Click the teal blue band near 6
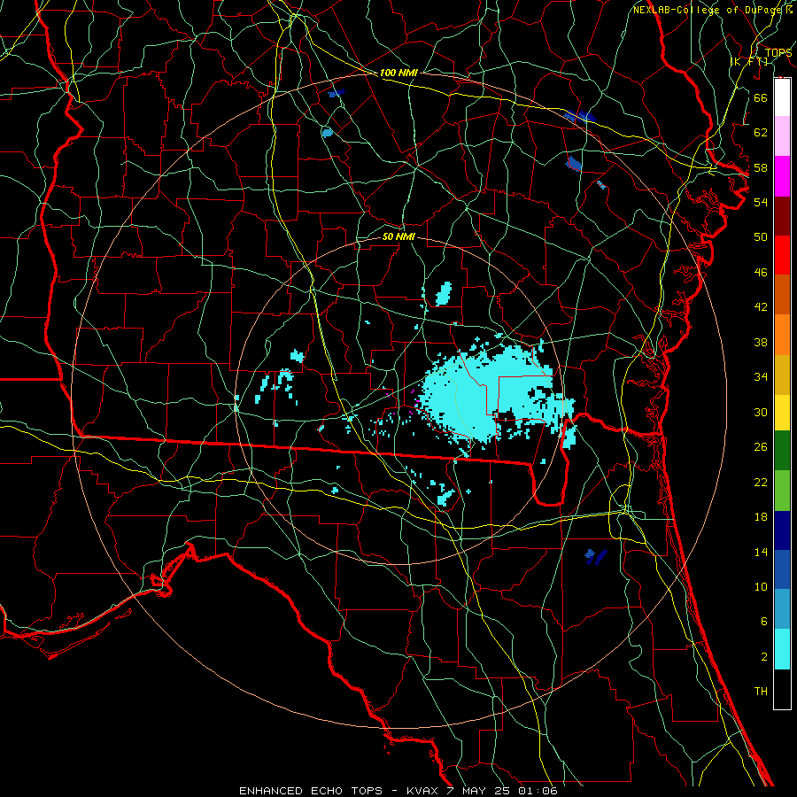Viewport: 797px width, 797px height. 782,608
